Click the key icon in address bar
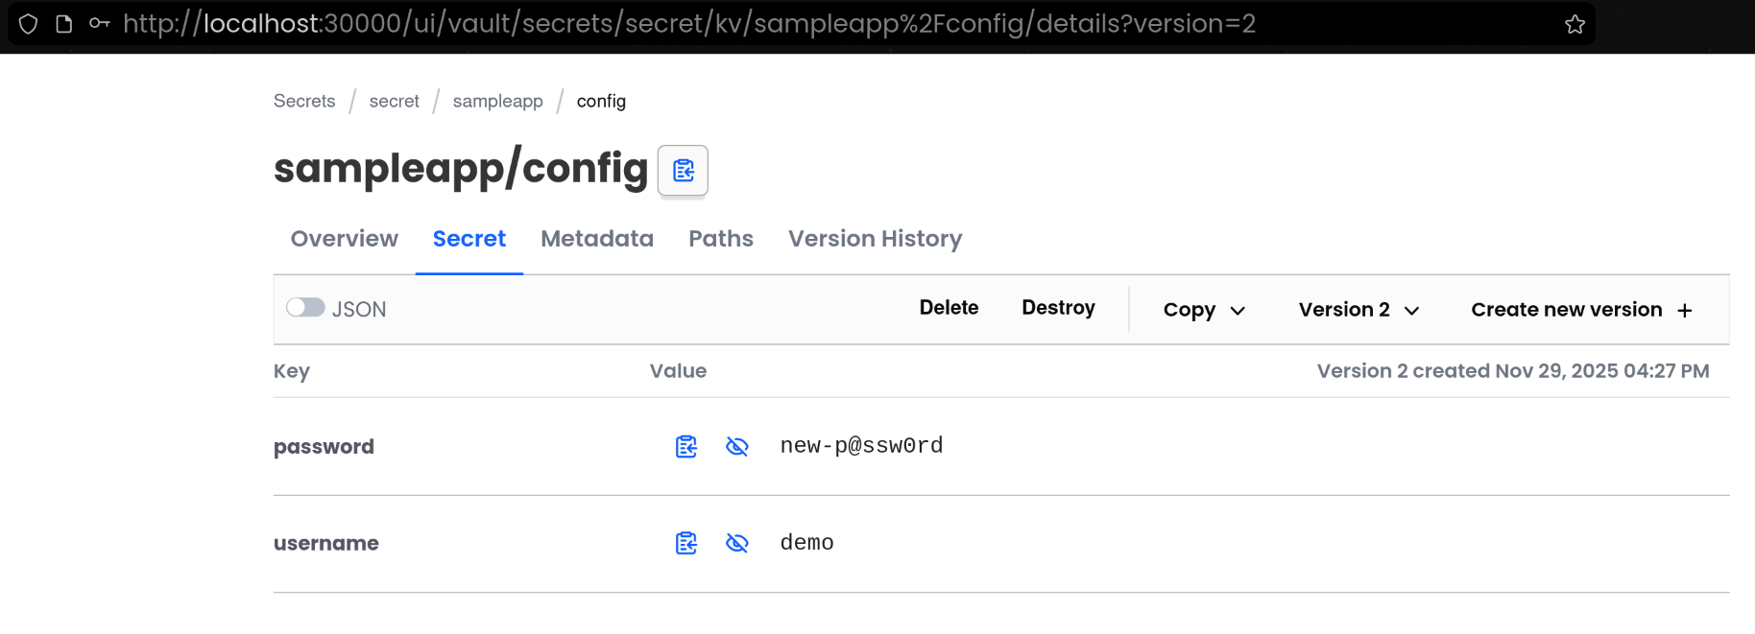Image resolution: width=1755 pixels, height=634 pixels. tap(99, 24)
